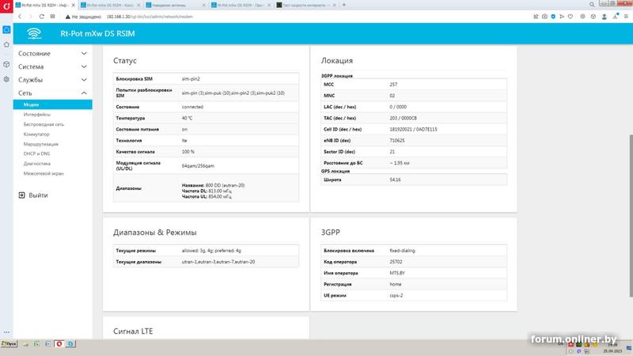
Task: Close the first Rt-Pot mXw DS RSIM tab
Action: (73, 6)
